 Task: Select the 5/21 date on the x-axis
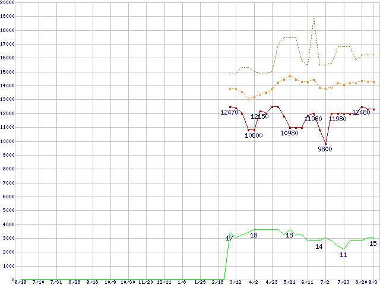[290, 283]
